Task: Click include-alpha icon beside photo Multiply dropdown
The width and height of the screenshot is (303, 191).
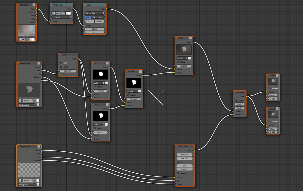Action: [189, 58]
